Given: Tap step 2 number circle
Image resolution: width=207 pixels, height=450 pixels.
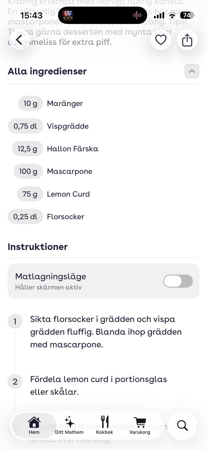Looking at the screenshot, I should (x=15, y=381).
